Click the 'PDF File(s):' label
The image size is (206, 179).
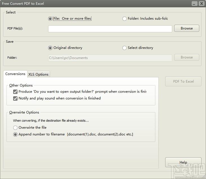point(15,28)
